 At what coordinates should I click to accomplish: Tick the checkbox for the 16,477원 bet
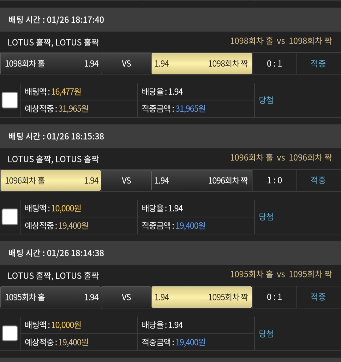(10, 100)
